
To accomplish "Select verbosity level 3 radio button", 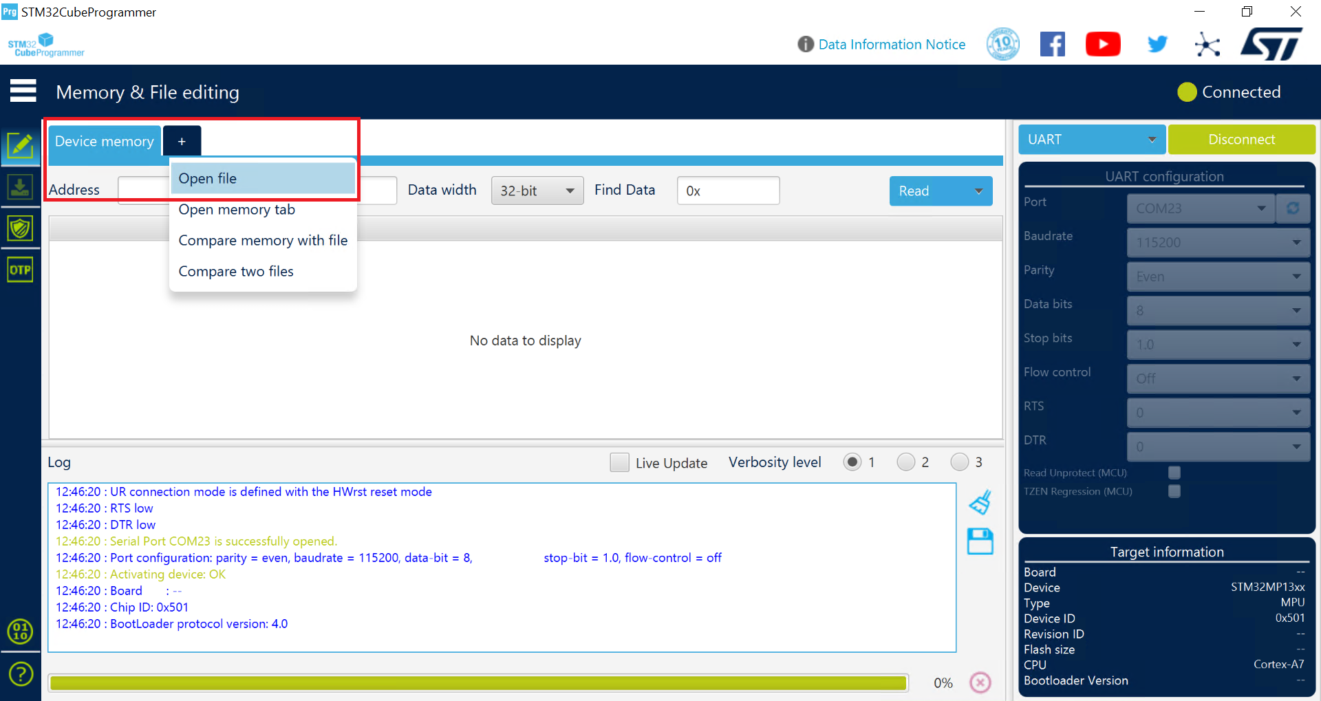I will click(x=959, y=462).
